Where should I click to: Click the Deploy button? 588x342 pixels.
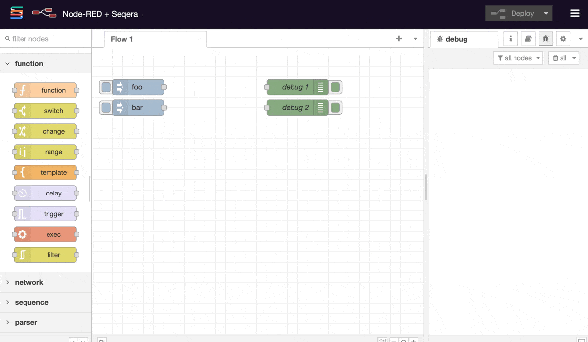514,13
